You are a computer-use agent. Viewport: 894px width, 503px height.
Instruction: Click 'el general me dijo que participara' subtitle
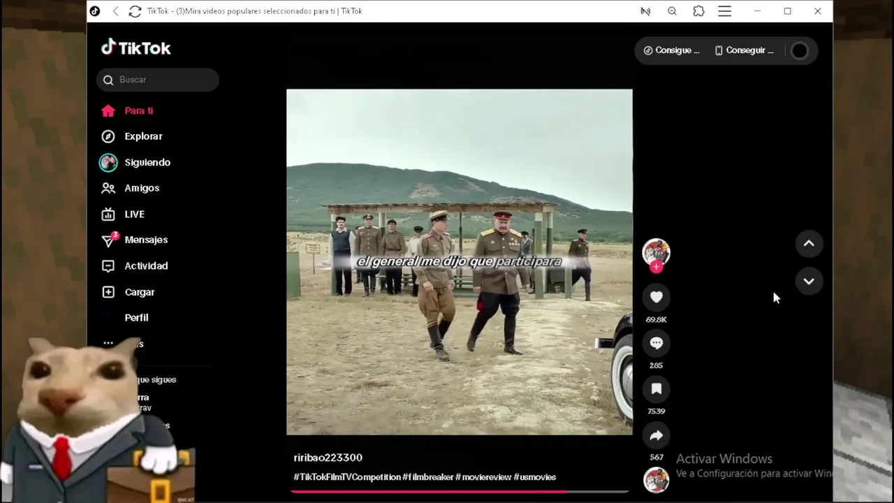(459, 261)
